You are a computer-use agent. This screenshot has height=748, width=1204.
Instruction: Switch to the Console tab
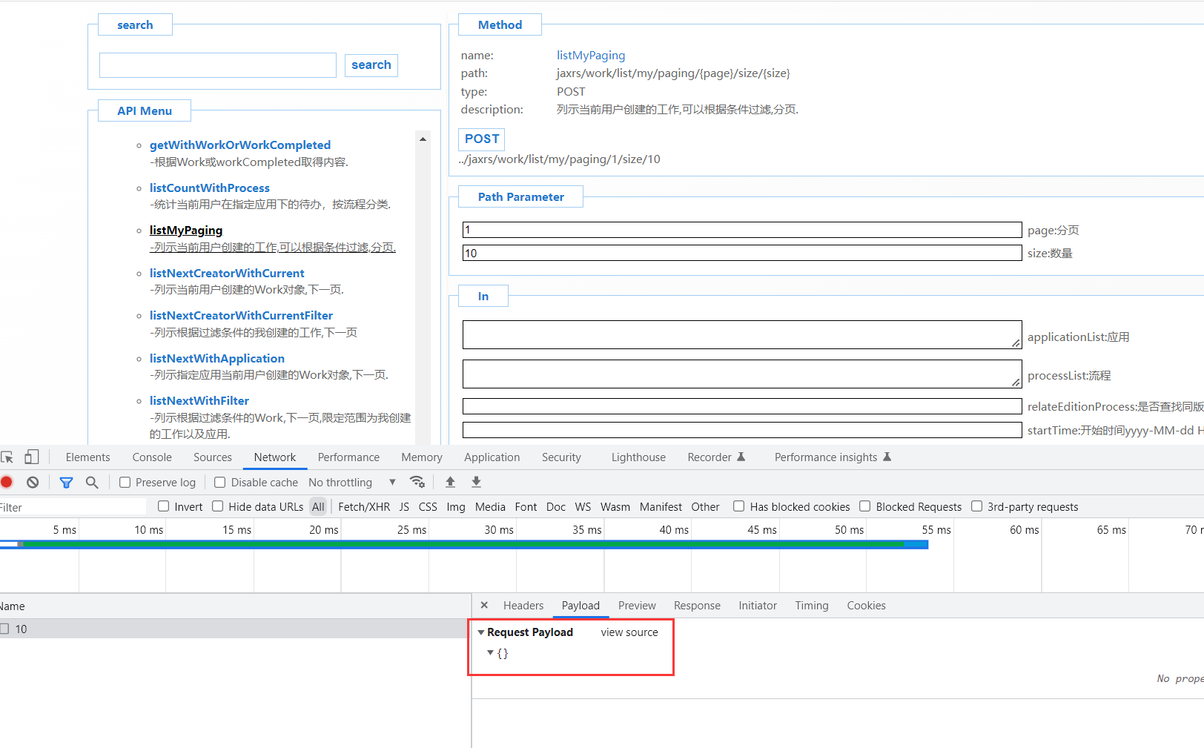(152, 457)
